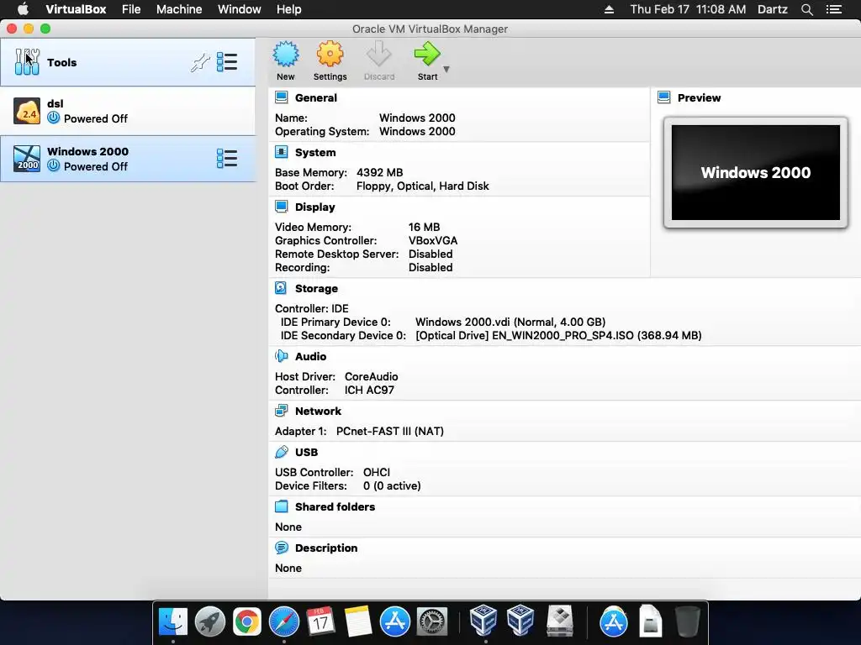861x645 pixels.
Task: Open the System section header link
Action: coord(315,153)
